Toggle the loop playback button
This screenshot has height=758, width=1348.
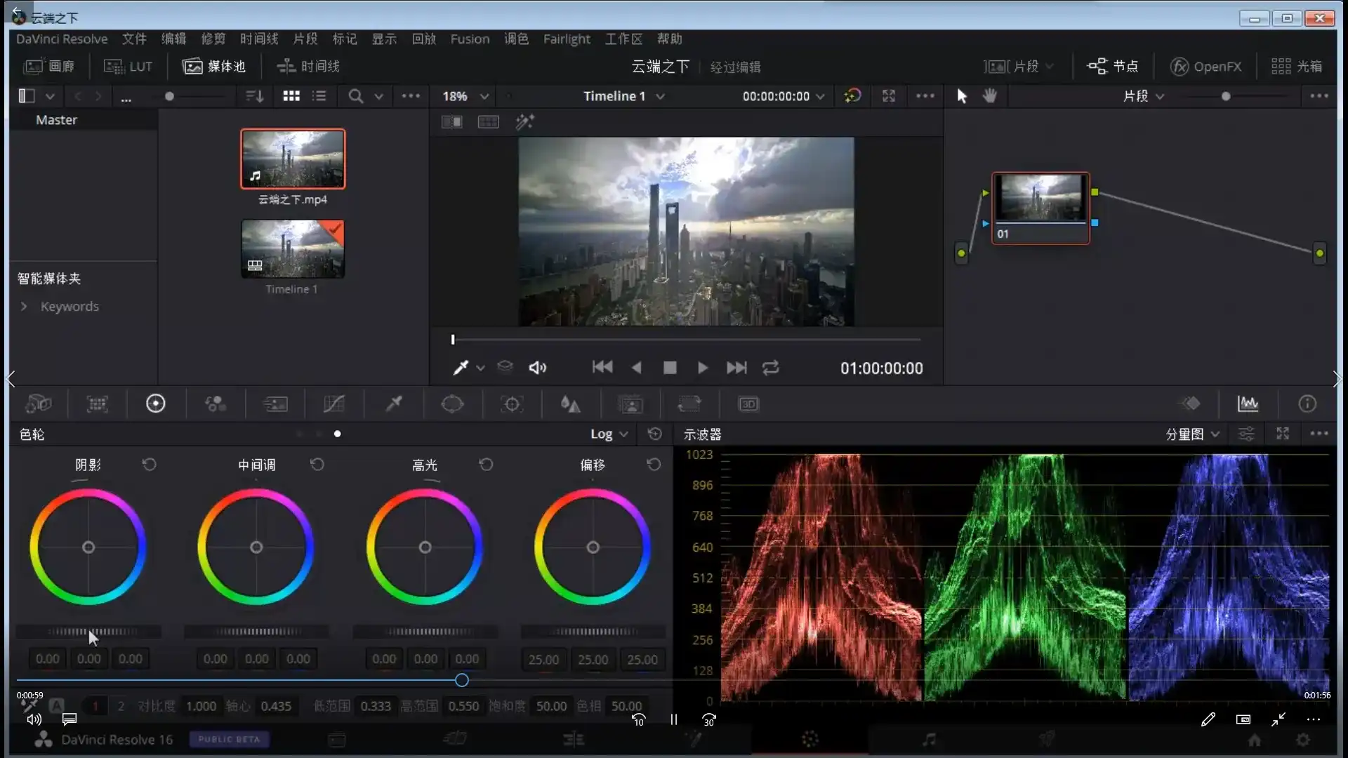pyautogui.click(x=770, y=368)
